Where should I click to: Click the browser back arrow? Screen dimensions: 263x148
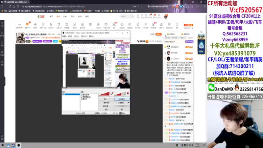(x=2, y=7)
